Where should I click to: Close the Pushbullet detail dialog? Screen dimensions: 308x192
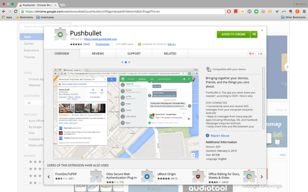tap(262, 30)
